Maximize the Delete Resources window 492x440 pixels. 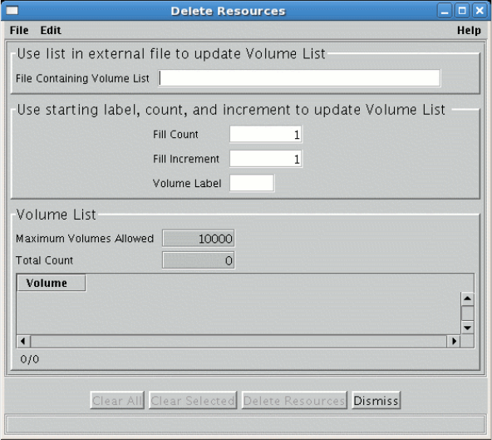point(462,11)
